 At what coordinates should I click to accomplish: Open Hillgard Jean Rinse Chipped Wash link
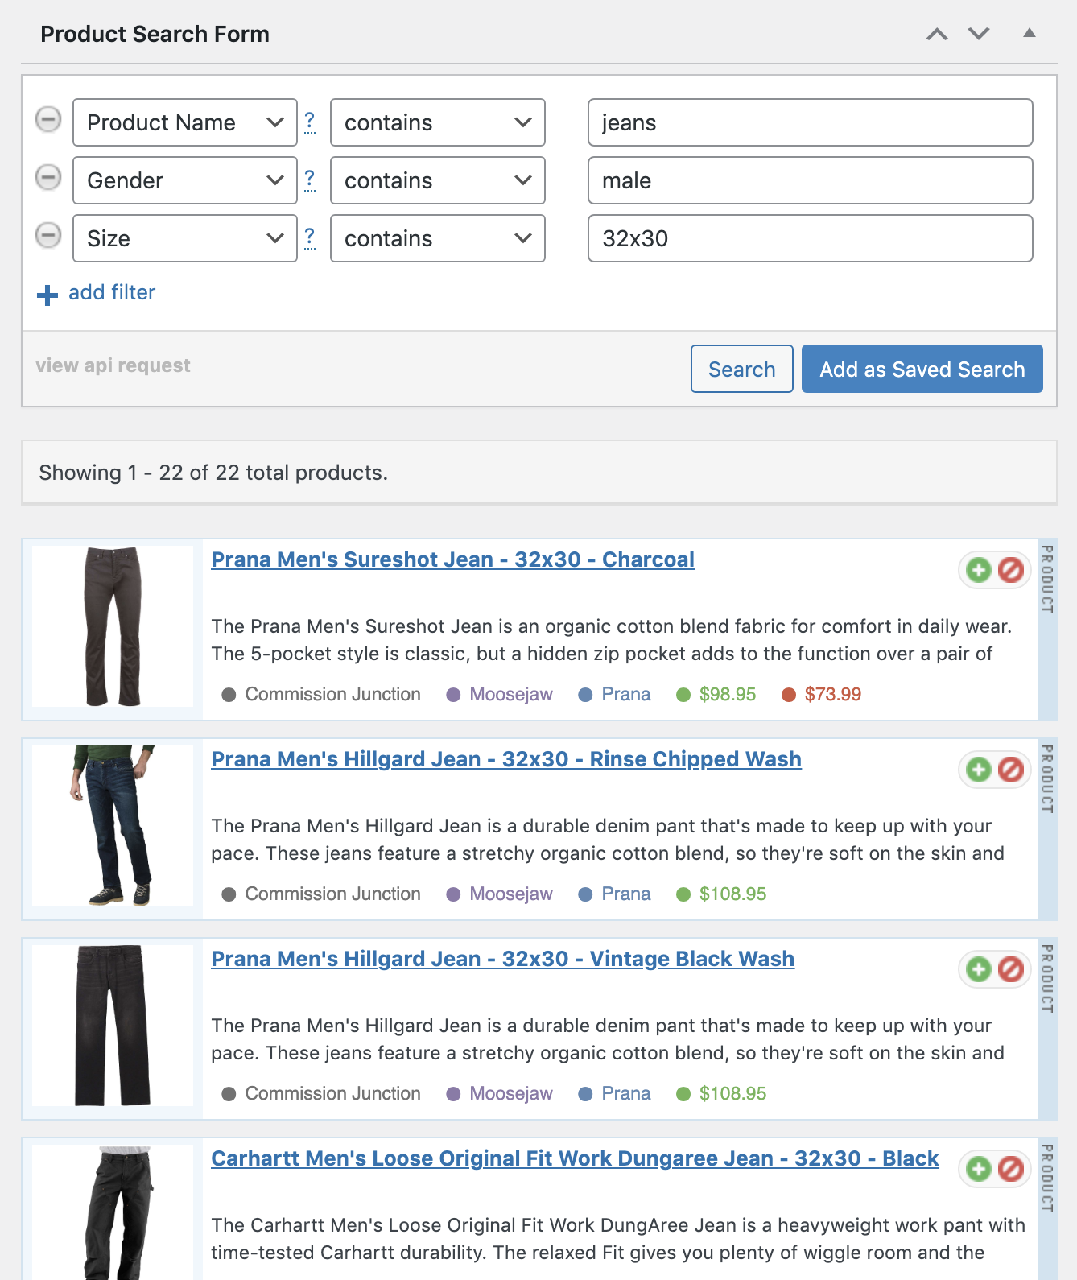pos(506,759)
